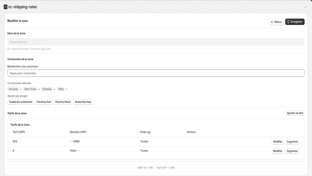Select the 500 tariff cell
Screen dimensions: 312x176
pyautogui.click(x=15, y=142)
